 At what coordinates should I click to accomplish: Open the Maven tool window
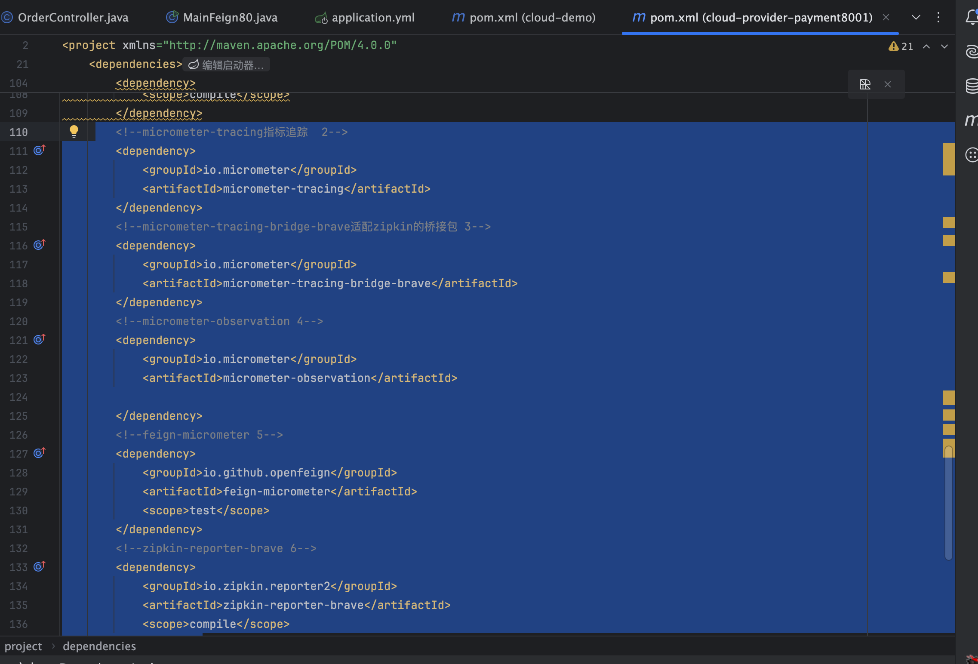point(971,120)
